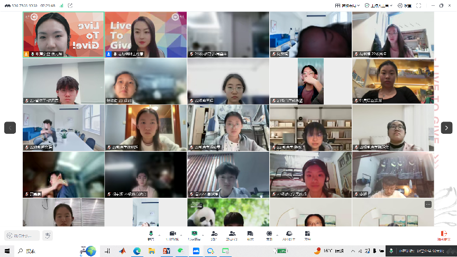Click the network signal strength icon
Viewport: 457px width, 257px height.
(x=61, y=5)
